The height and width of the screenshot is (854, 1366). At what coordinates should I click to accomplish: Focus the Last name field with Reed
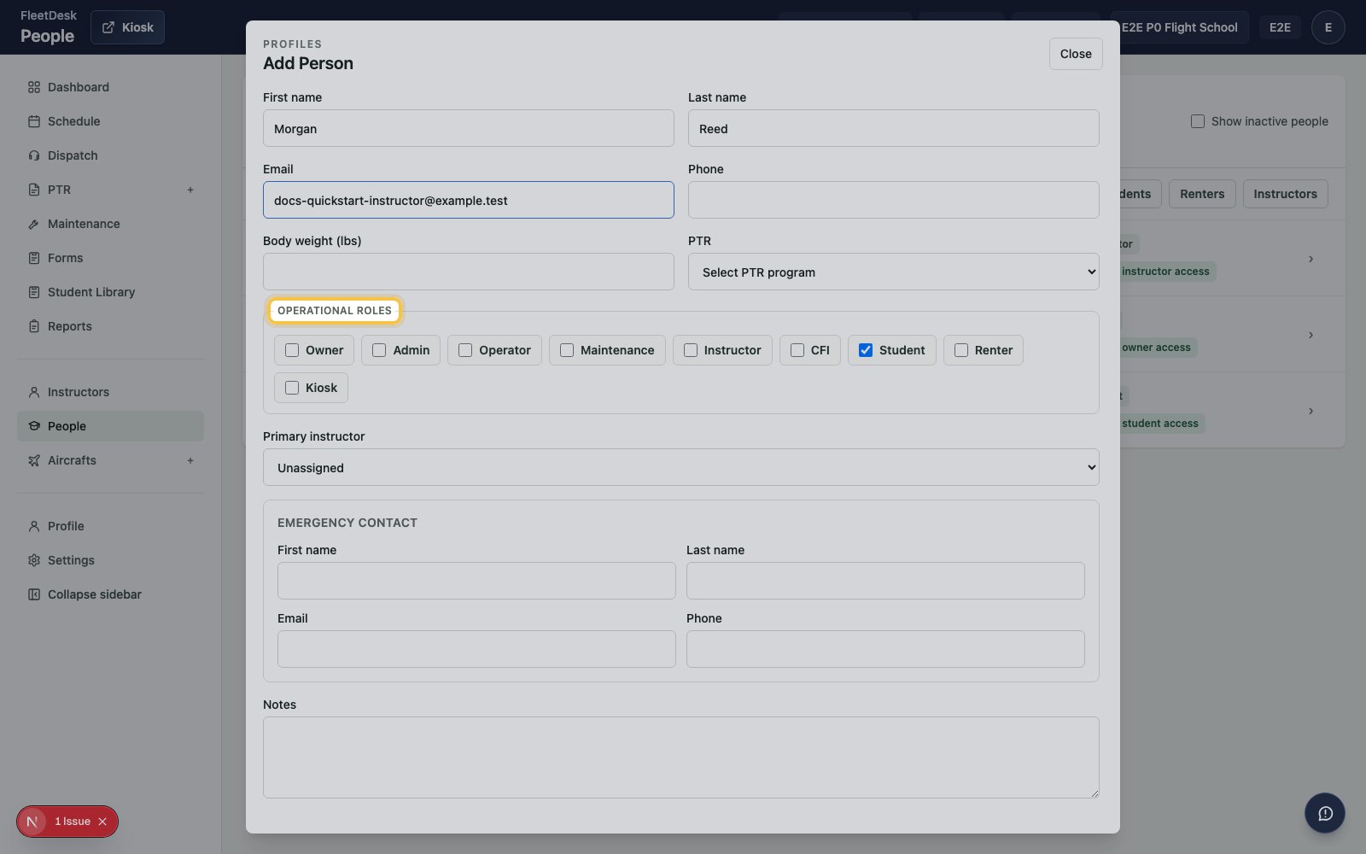point(893,128)
